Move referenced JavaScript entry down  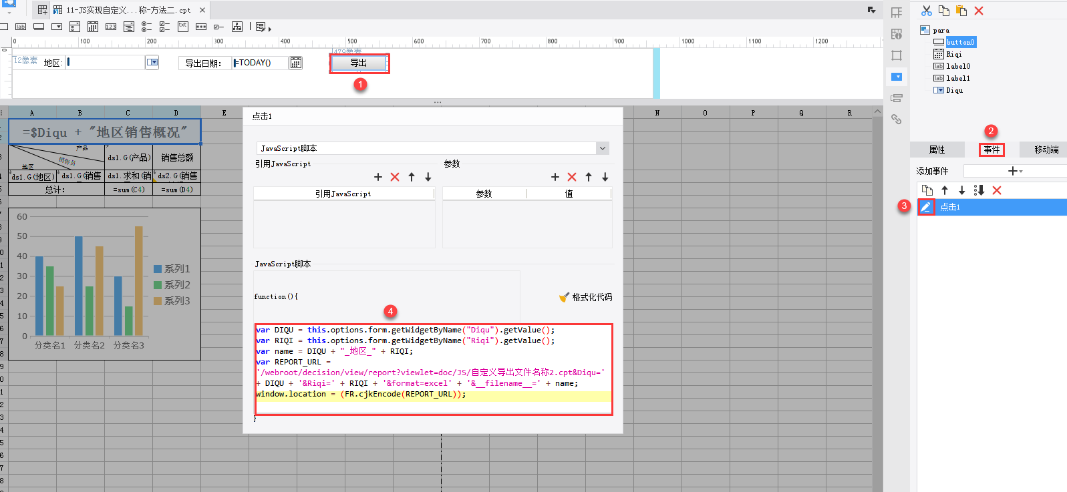coord(428,177)
